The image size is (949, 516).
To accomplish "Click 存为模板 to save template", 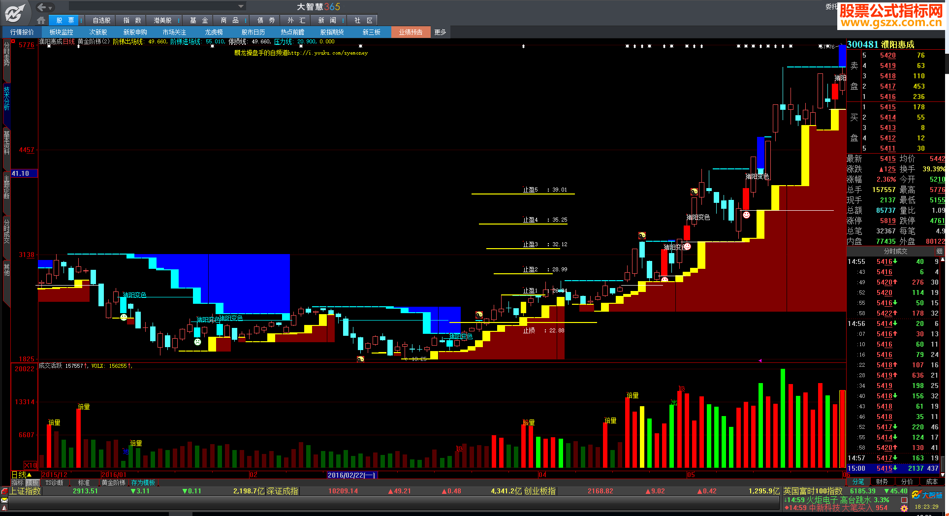I will [x=143, y=483].
